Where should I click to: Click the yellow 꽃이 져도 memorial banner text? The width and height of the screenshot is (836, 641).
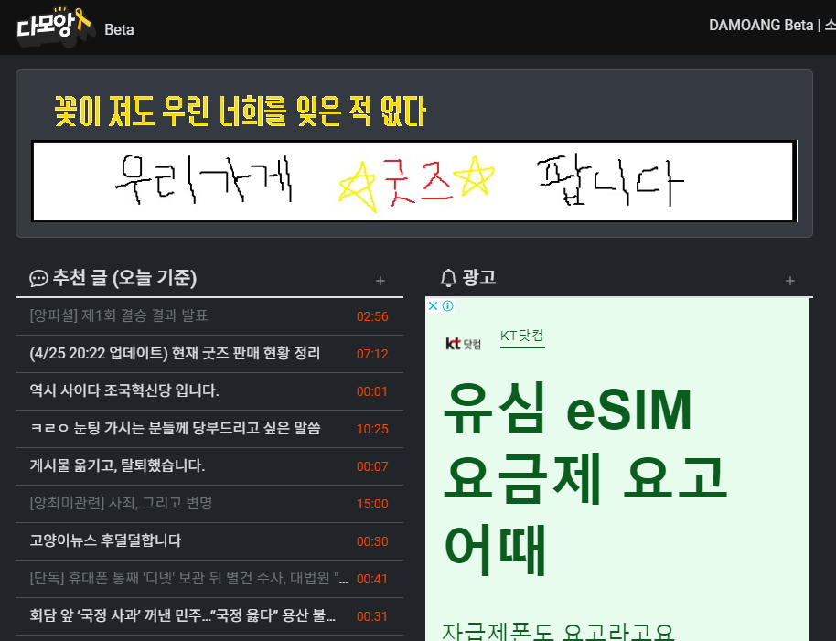[240, 112]
